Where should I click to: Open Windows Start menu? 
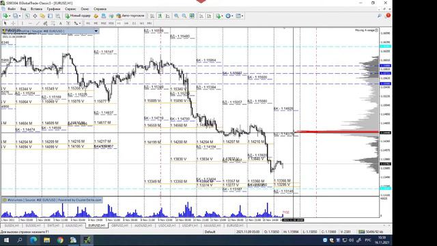pyautogui.click(x=6, y=240)
